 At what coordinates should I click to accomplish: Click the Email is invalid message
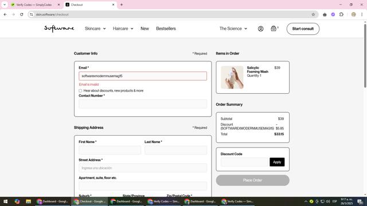[89, 85]
